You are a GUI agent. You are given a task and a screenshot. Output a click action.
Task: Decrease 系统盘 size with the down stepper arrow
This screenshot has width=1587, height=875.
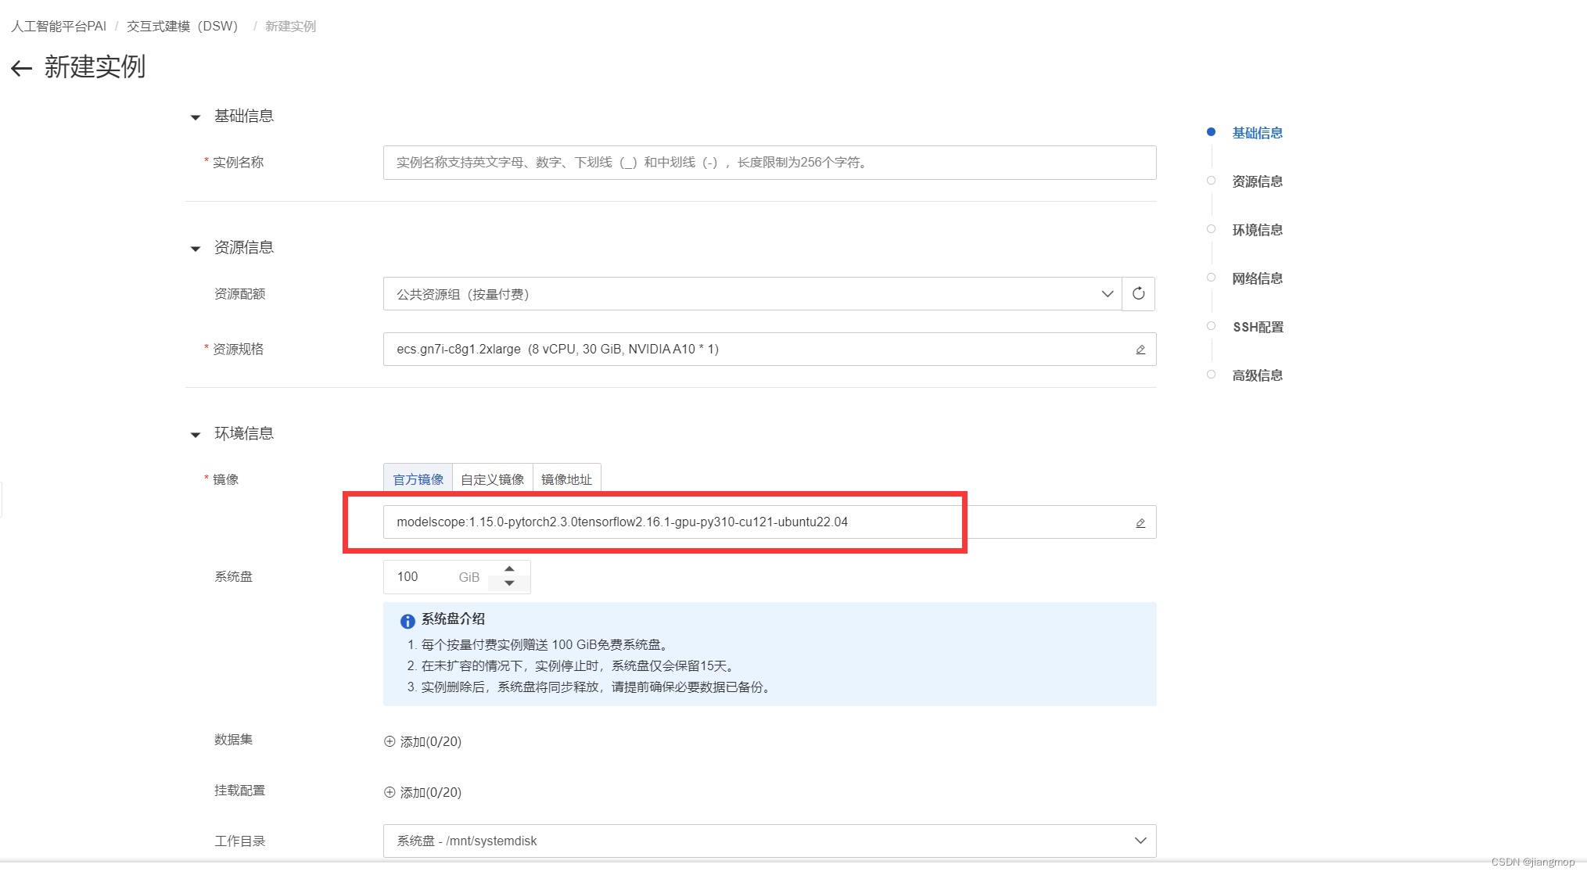point(509,583)
